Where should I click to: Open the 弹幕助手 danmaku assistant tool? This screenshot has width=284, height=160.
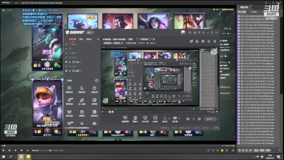pos(69,90)
